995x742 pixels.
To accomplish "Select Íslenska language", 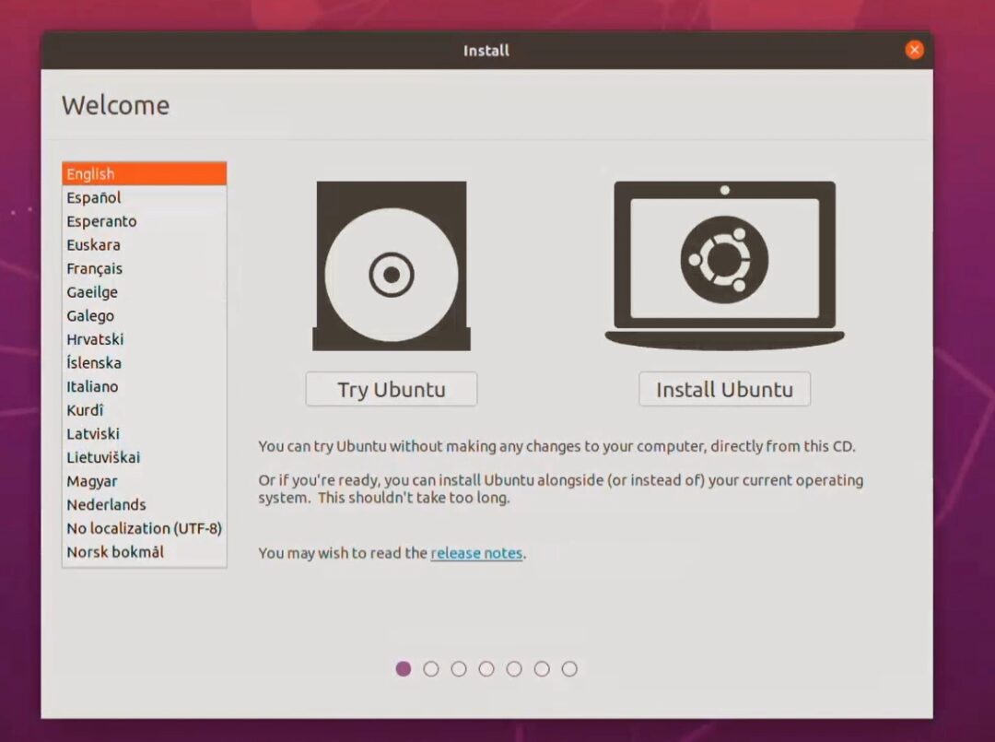I will pyautogui.click(x=144, y=362).
